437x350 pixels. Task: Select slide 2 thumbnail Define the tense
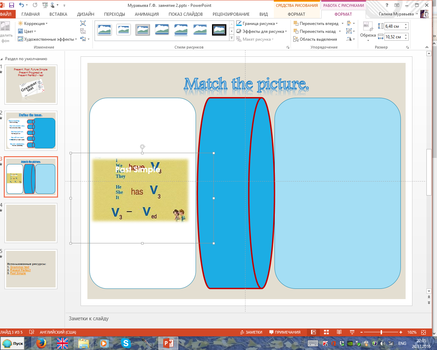click(x=31, y=131)
